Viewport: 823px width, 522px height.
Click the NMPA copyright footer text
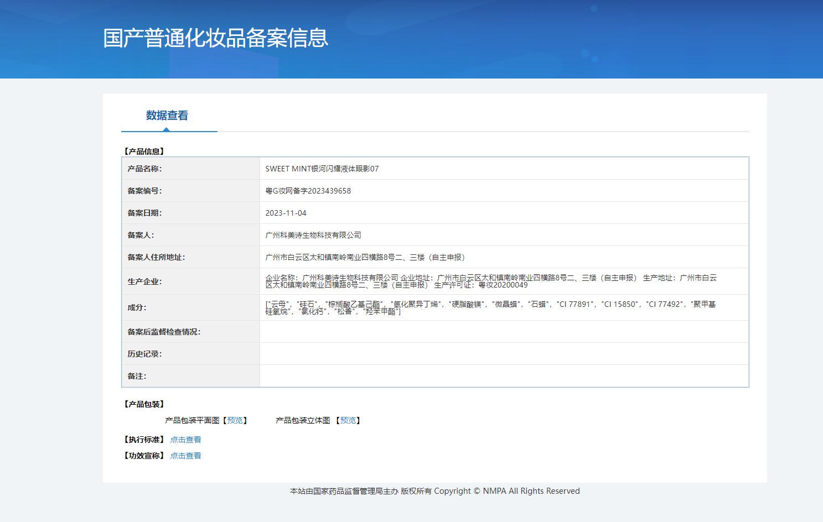pyautogui.click(x=434, y=491)
